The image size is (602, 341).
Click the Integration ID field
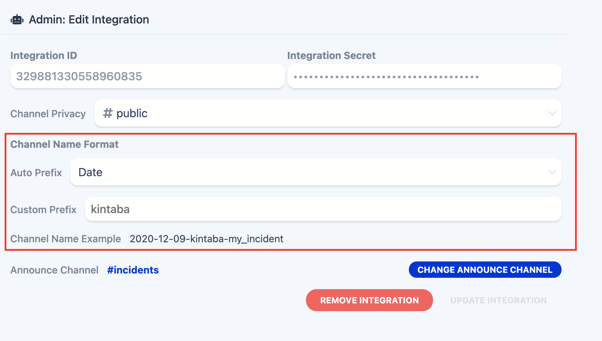[148, 76]
